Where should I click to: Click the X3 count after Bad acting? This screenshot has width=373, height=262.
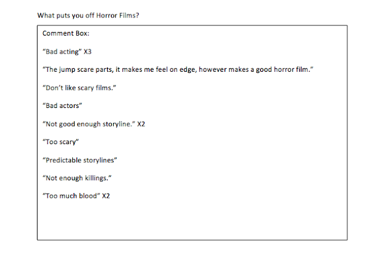87,52
